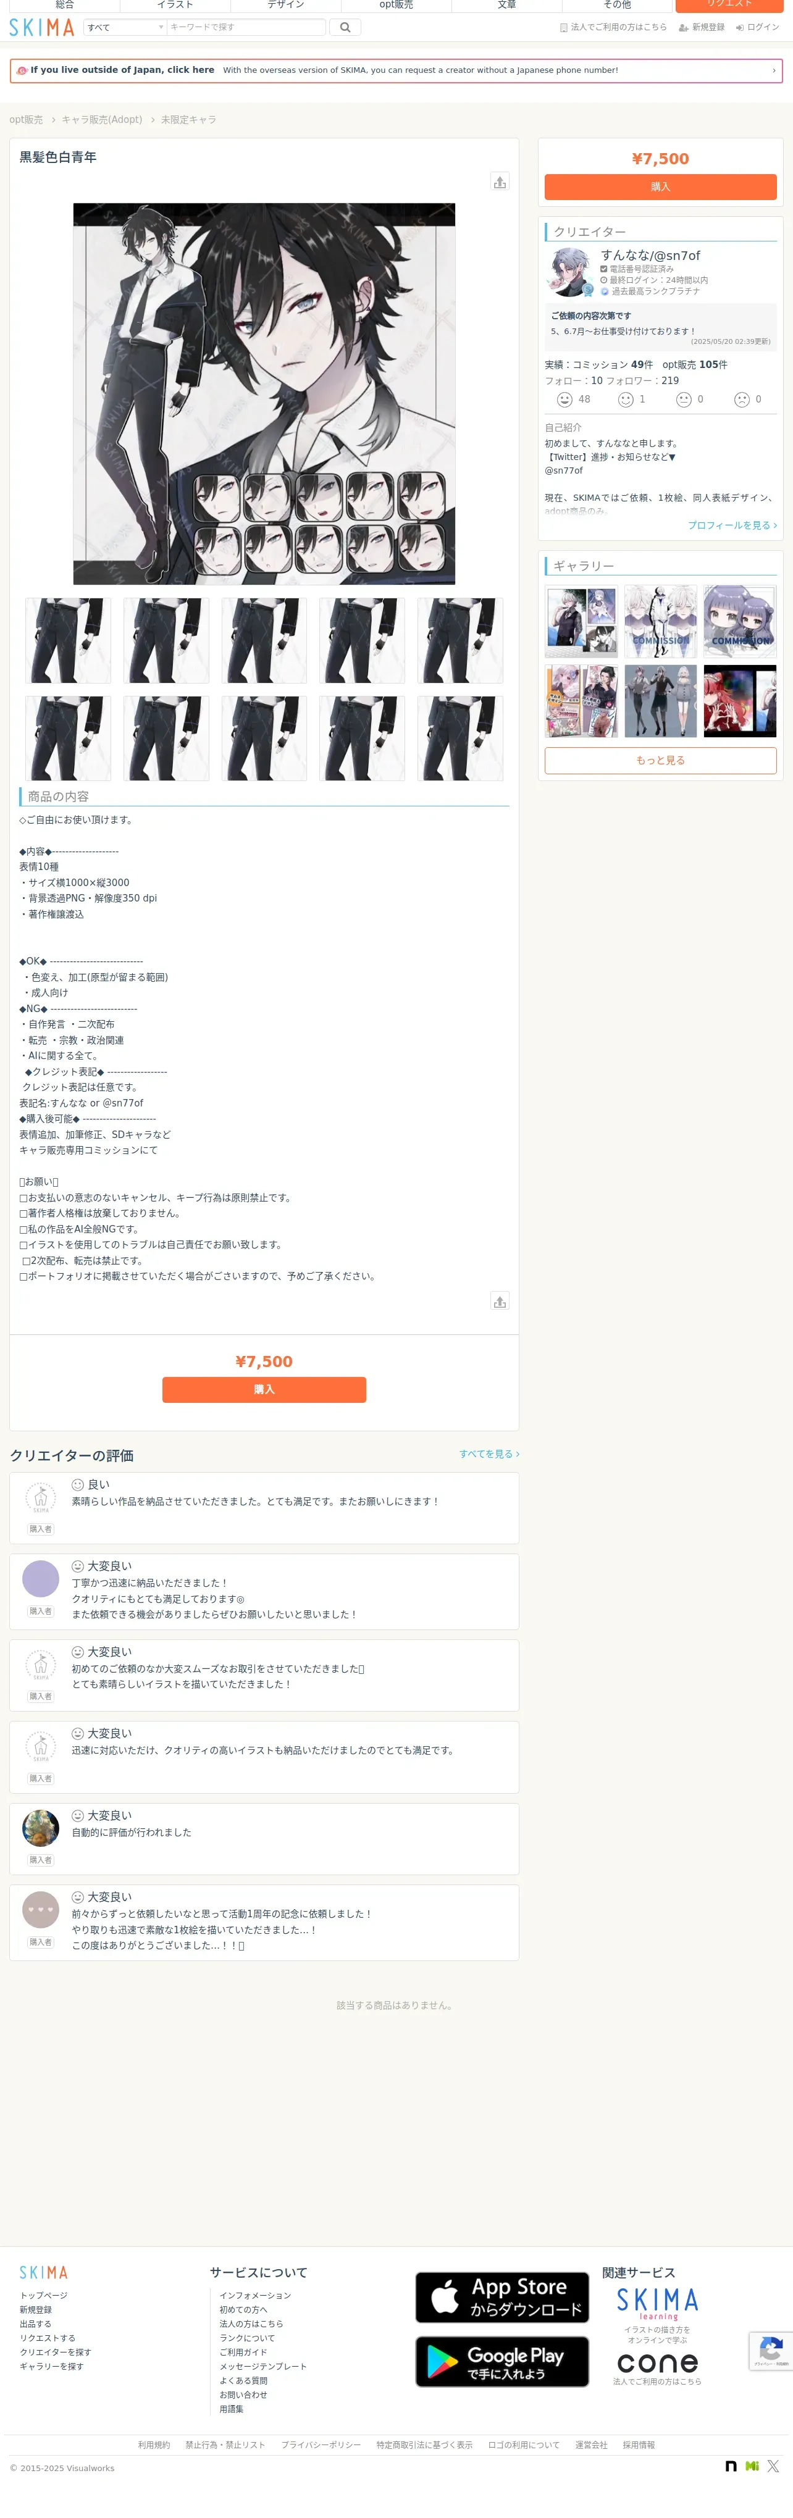Click the すべてを見る reviews link
The image size is (793, 2518).
(489, 1453)
